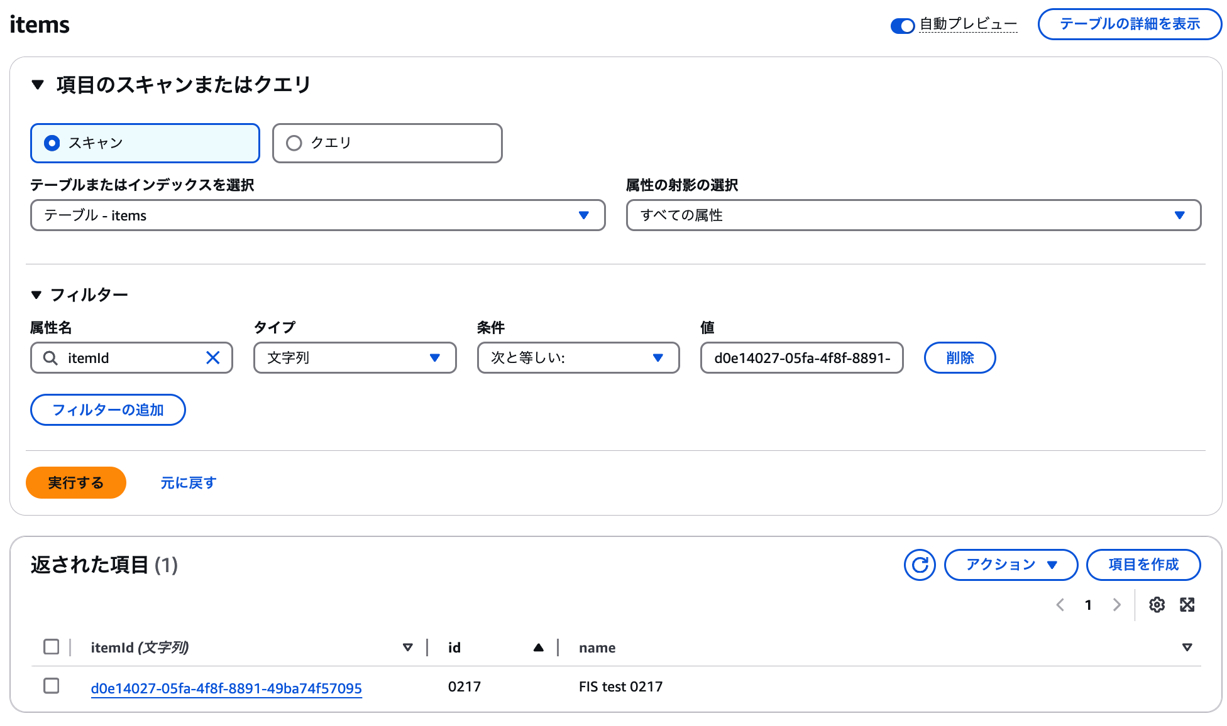Tick the select-all header checkbox

pos(52,647)
